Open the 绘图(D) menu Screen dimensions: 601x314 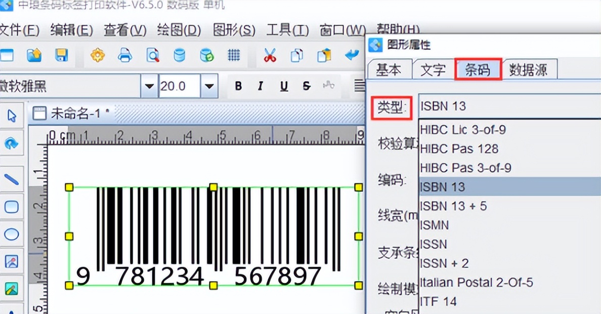(x=180, y=30)
